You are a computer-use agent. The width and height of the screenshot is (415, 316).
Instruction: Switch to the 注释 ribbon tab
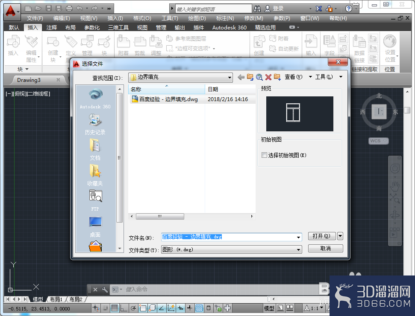click(52, 27)
